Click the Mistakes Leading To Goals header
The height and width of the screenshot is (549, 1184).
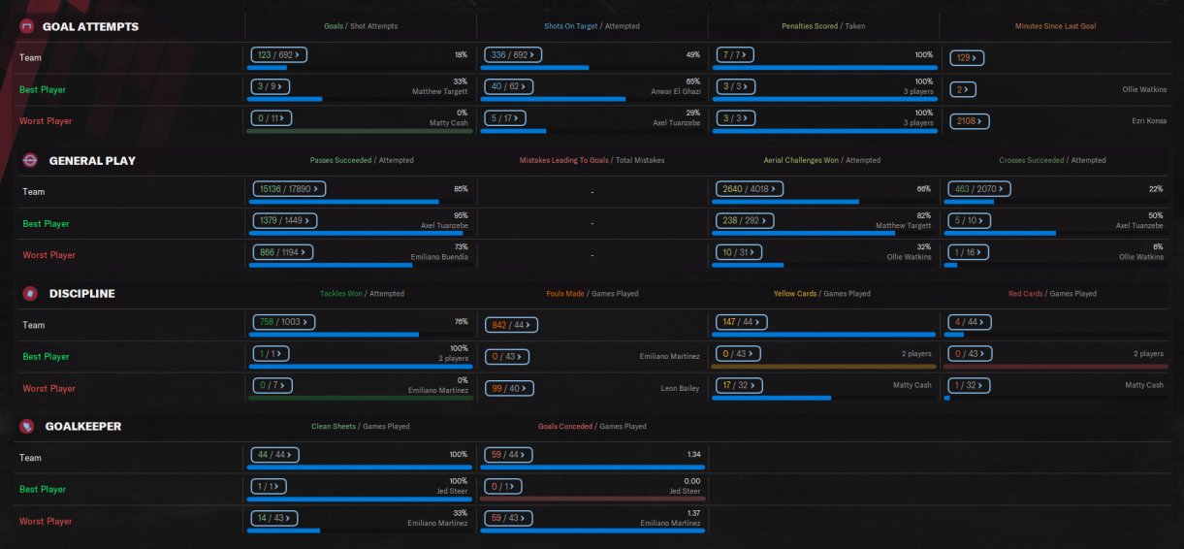click(x=592, y=160)
